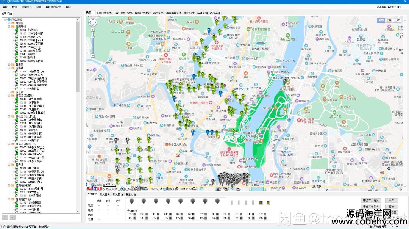
Task: Click the T2808 device icon
Action: 17,61
